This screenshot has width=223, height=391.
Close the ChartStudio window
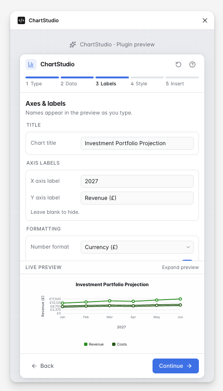click(x=205, y=20)
